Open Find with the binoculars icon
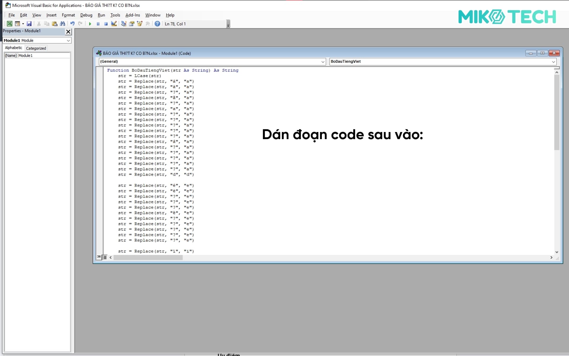This screenshot has width=569, height=356. point(63,24)
